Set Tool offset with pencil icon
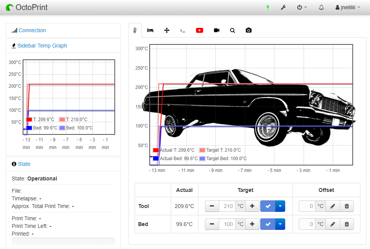The width and height of the screenshot is (370, 249). coord(333,206)
